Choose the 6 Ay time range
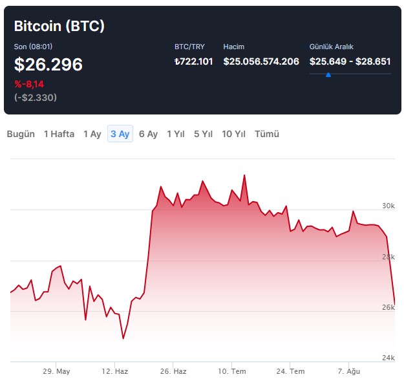 pos(148,134)
